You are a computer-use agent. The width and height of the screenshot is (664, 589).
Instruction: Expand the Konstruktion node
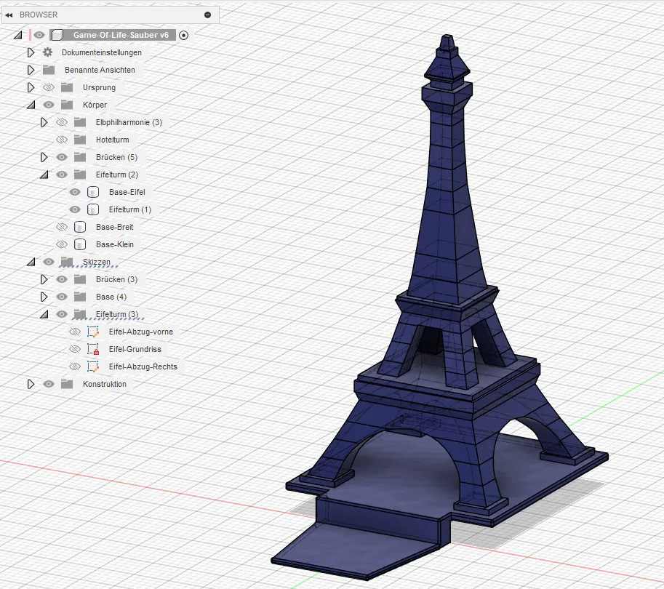pyautogui.click(x=31, y=384)
